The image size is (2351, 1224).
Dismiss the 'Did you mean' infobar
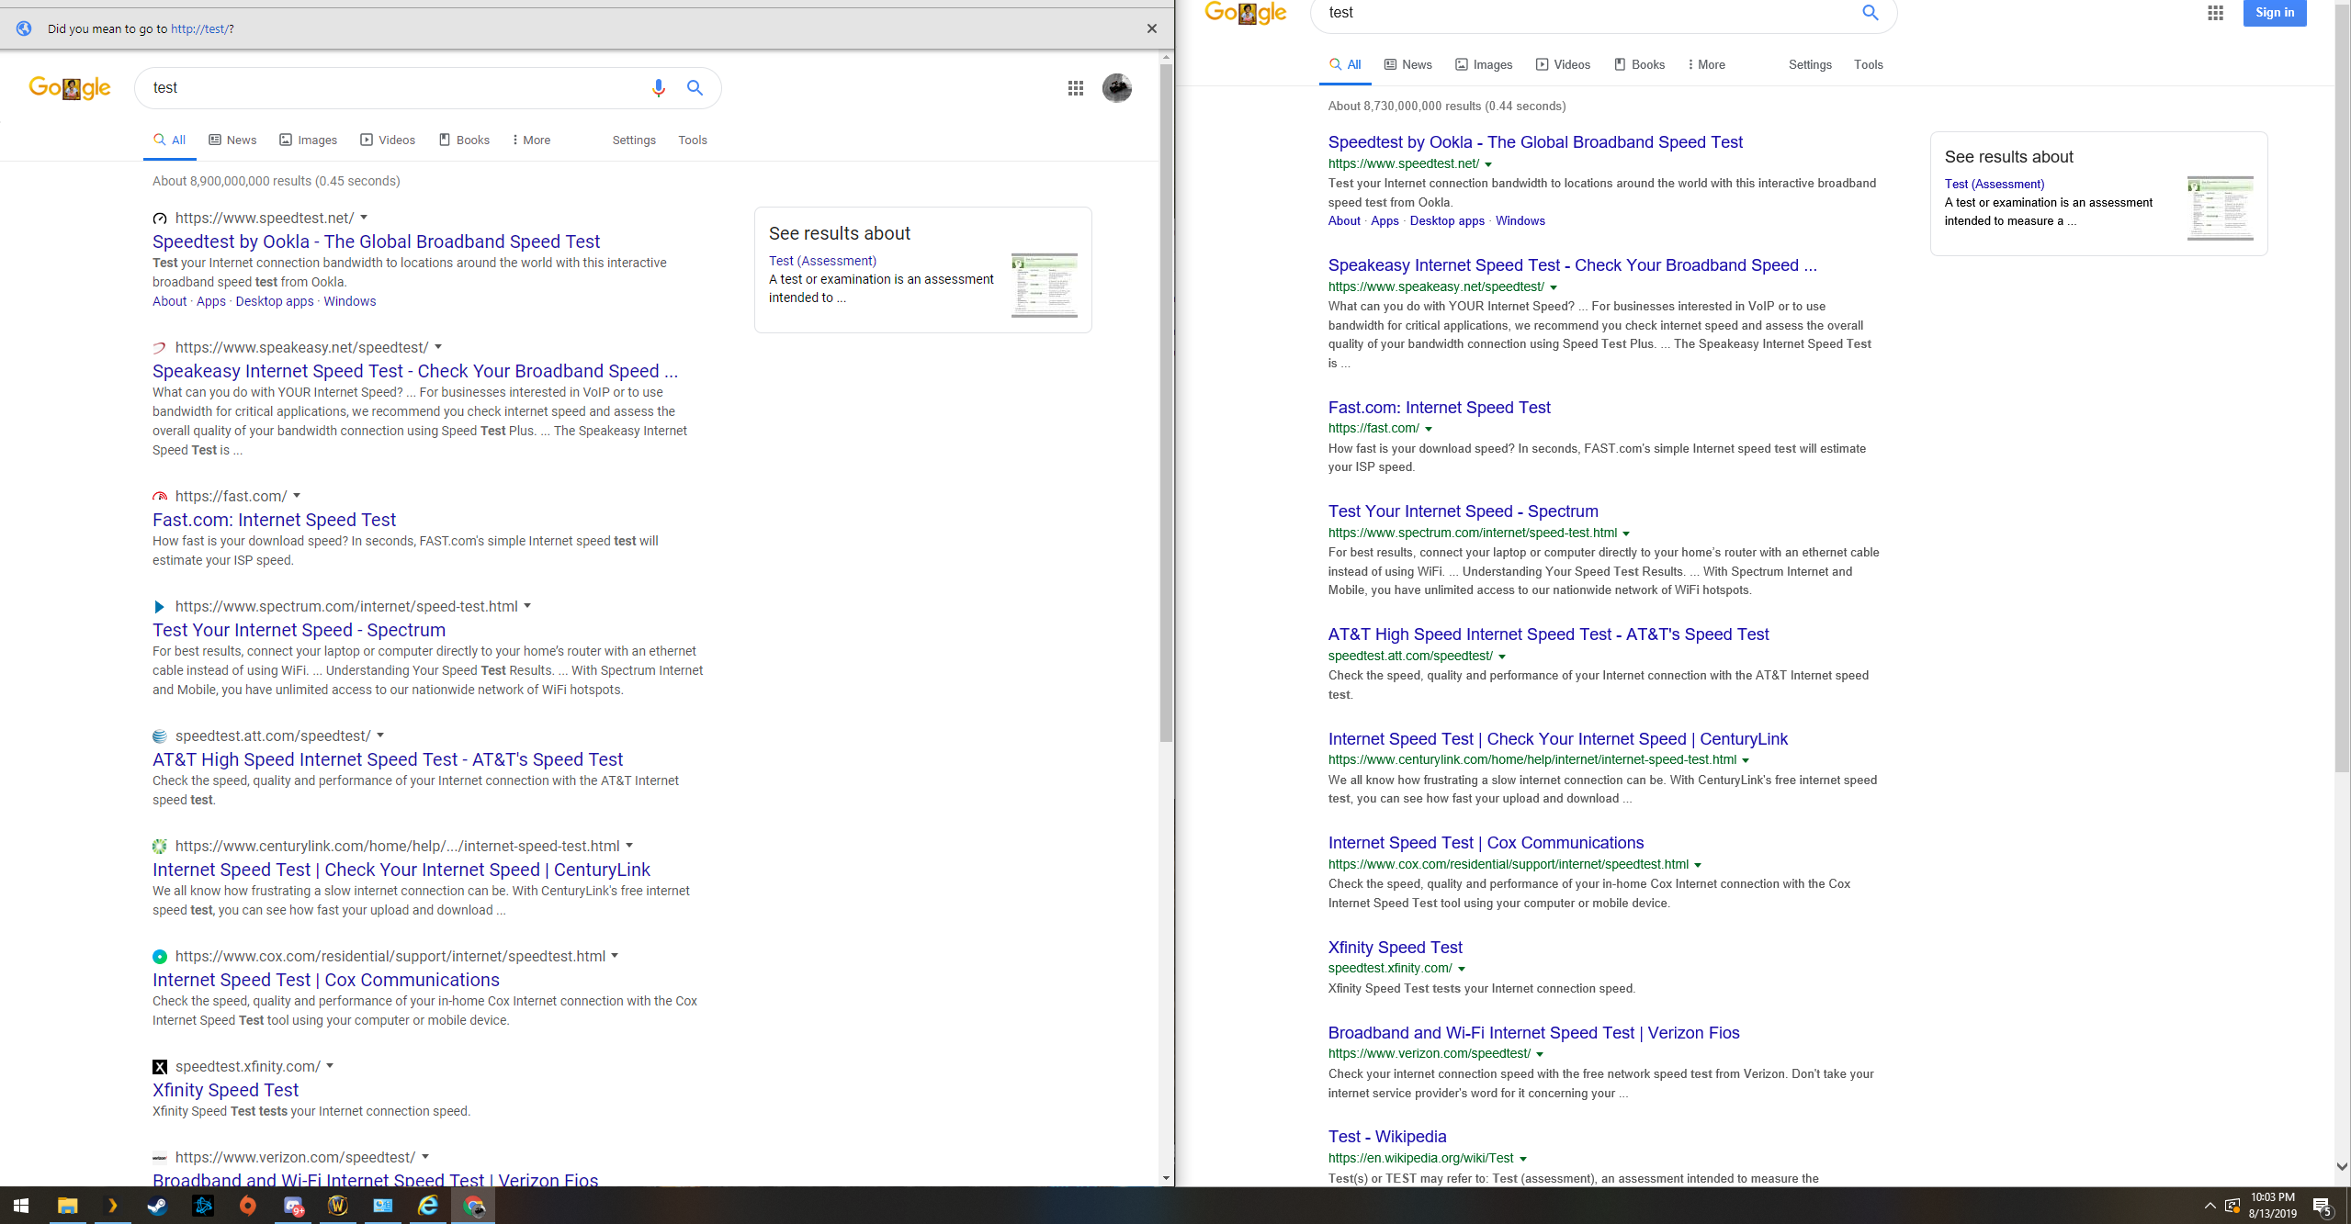[1151, 28]
